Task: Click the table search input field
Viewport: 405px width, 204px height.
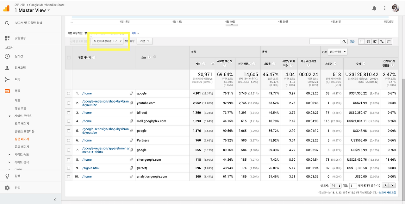Action: coord(325,41)
